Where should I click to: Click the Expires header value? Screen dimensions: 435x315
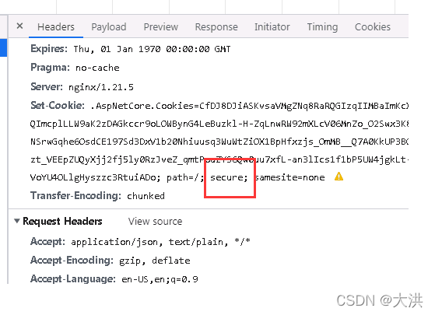(x=152, y=49)
